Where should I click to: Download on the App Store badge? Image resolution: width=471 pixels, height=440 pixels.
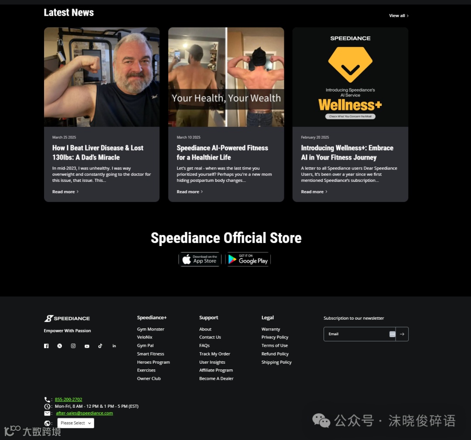pos(200,259)
